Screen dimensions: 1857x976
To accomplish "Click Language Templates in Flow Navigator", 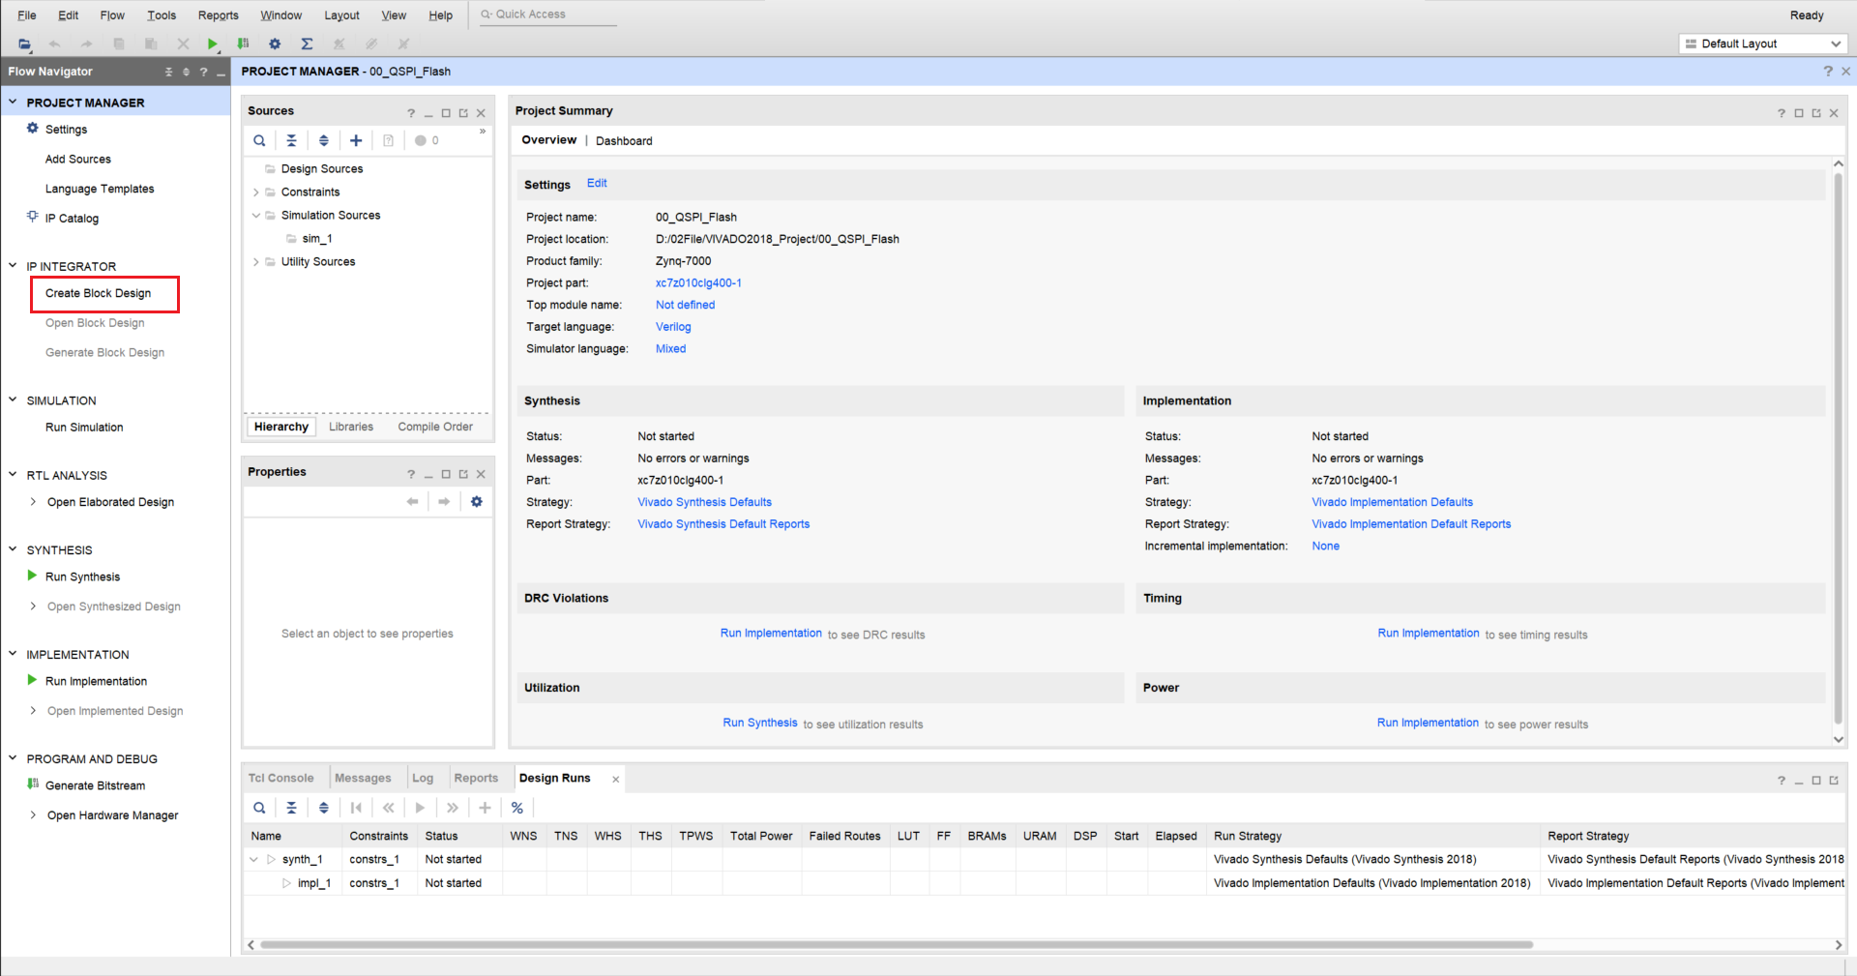I will [x=100, y=189].
